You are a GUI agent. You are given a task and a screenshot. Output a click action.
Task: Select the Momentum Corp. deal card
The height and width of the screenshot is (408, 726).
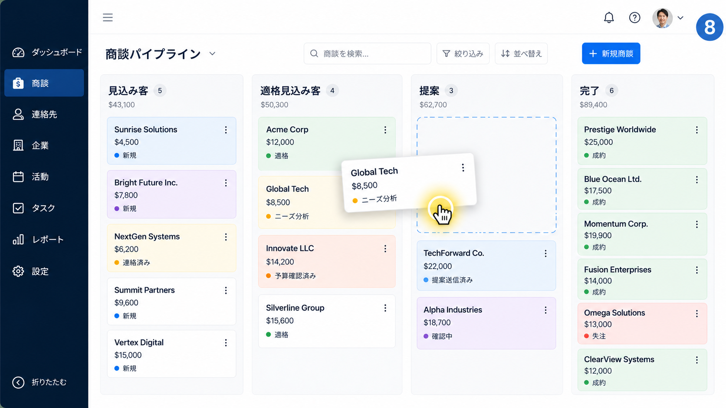click(x=642, y=234)
